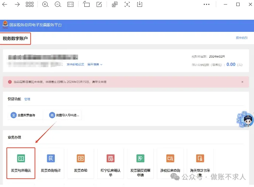Open 发票查询统计
The width and height of the screenshot is (254, 187).
pyautogui.click(x=51, y=163)
